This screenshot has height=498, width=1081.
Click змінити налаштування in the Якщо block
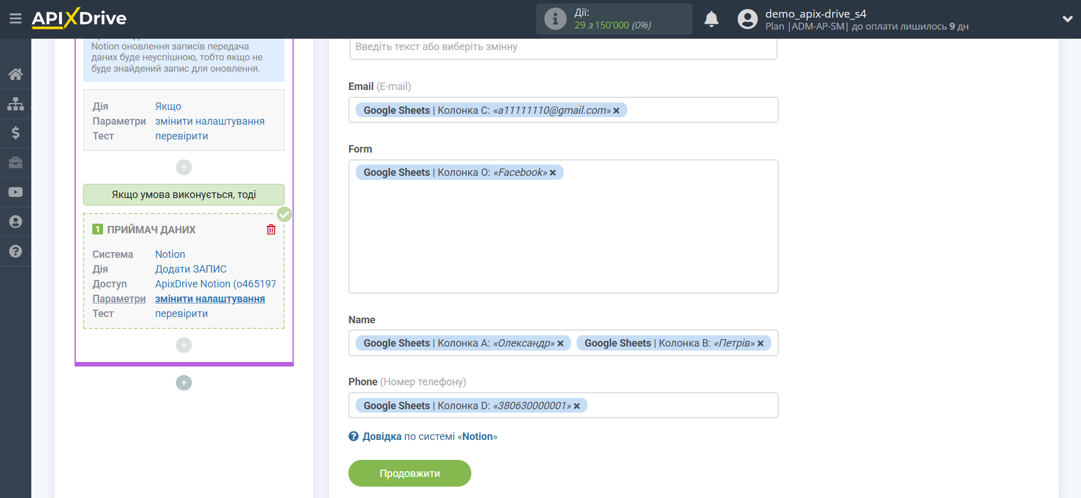tap(210, 121)
